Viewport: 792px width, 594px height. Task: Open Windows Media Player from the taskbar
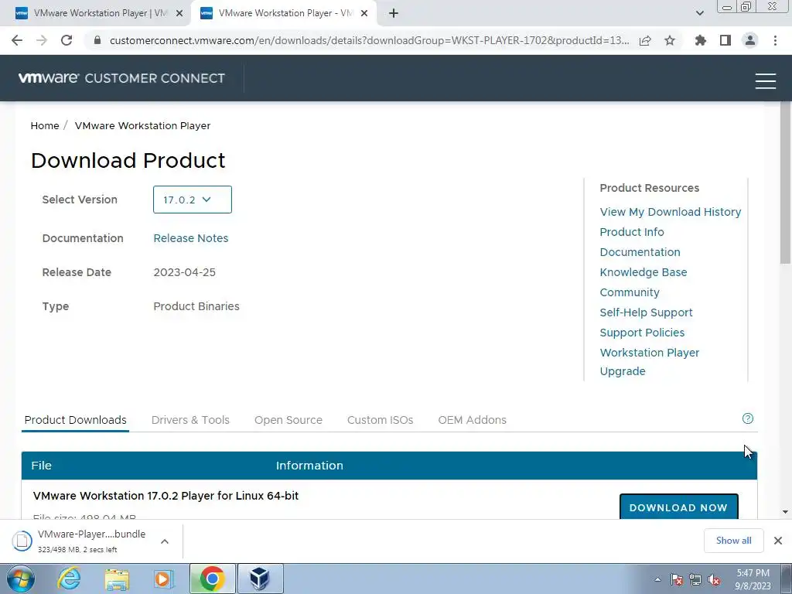pyautogui.click(x=163, y=579)
